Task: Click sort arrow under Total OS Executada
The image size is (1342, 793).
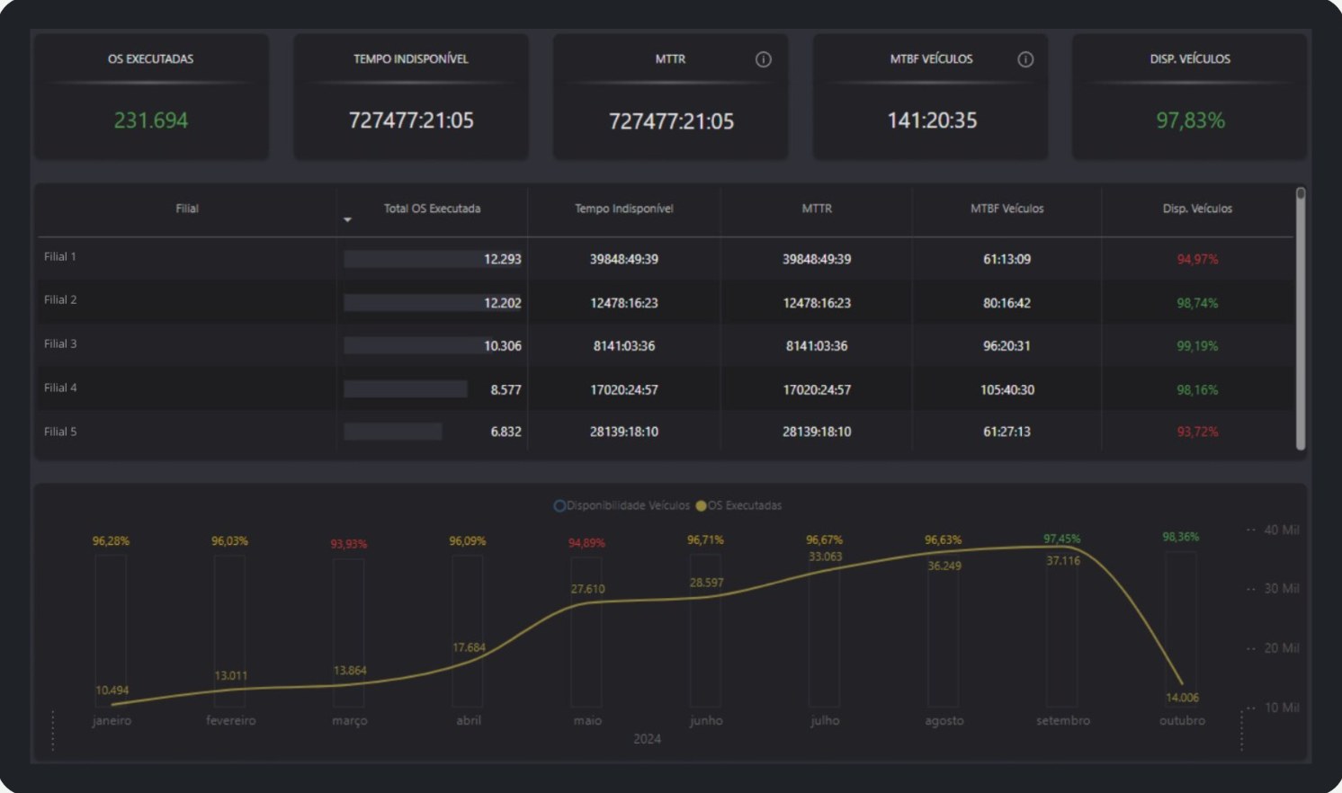Action: click(347, 220)
